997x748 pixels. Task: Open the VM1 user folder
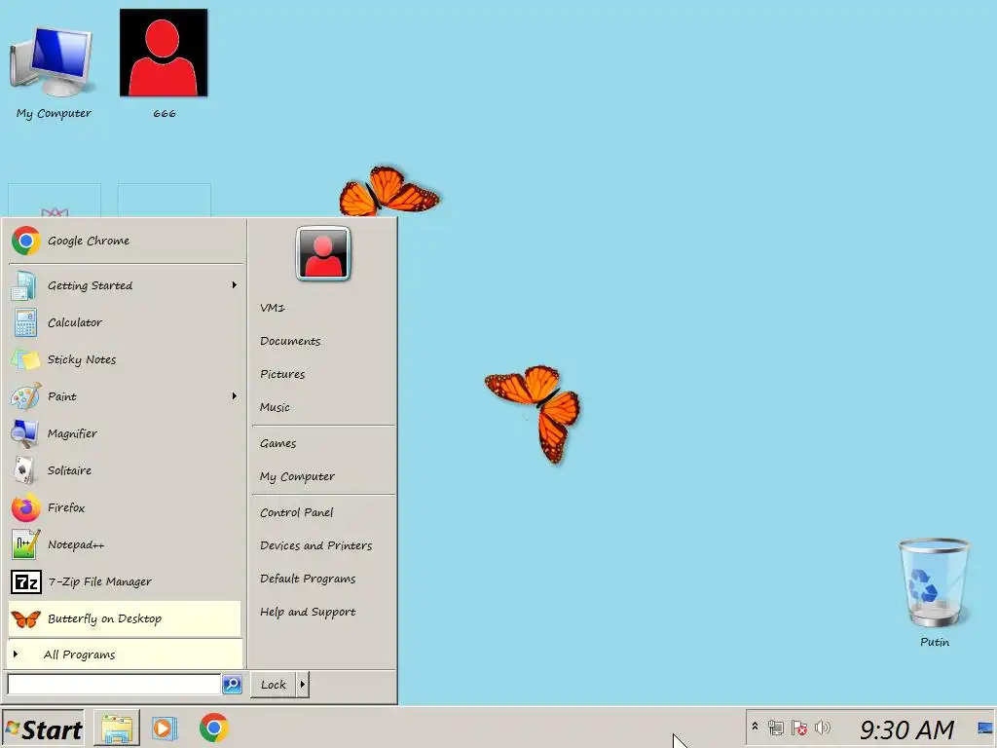click(323, 308)
